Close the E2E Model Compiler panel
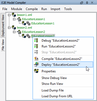 [x=92, y=3]
